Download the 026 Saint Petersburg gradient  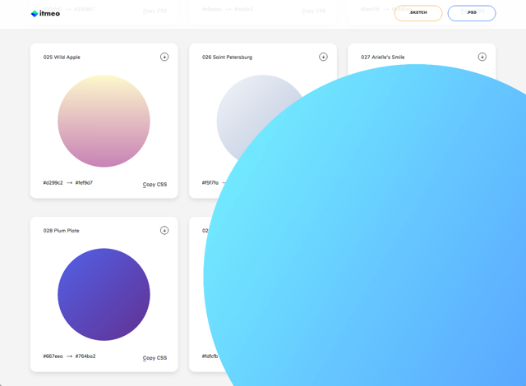coord(323,57)
